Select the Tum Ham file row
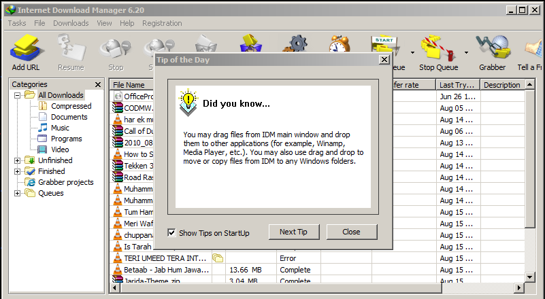Image resolution: width=545 pixels, height=299 pixels. coord(133,212)
